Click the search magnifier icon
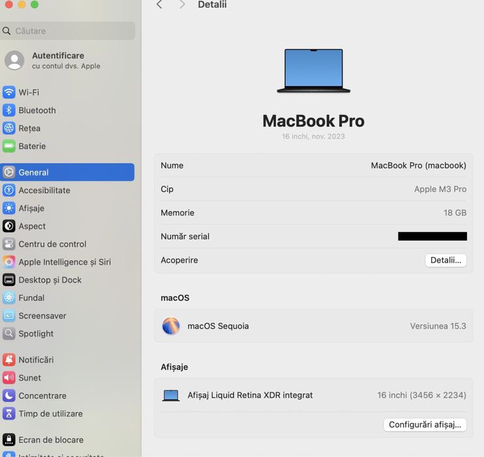Viewport: 484px width, 457px height. pyautogui.click(x=7, y=31)
